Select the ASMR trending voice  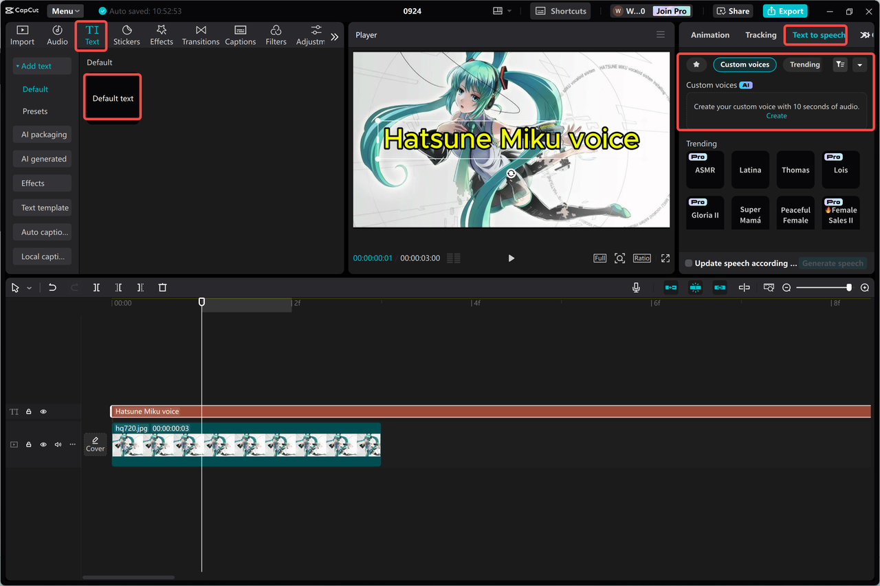[x=705, y=170]
